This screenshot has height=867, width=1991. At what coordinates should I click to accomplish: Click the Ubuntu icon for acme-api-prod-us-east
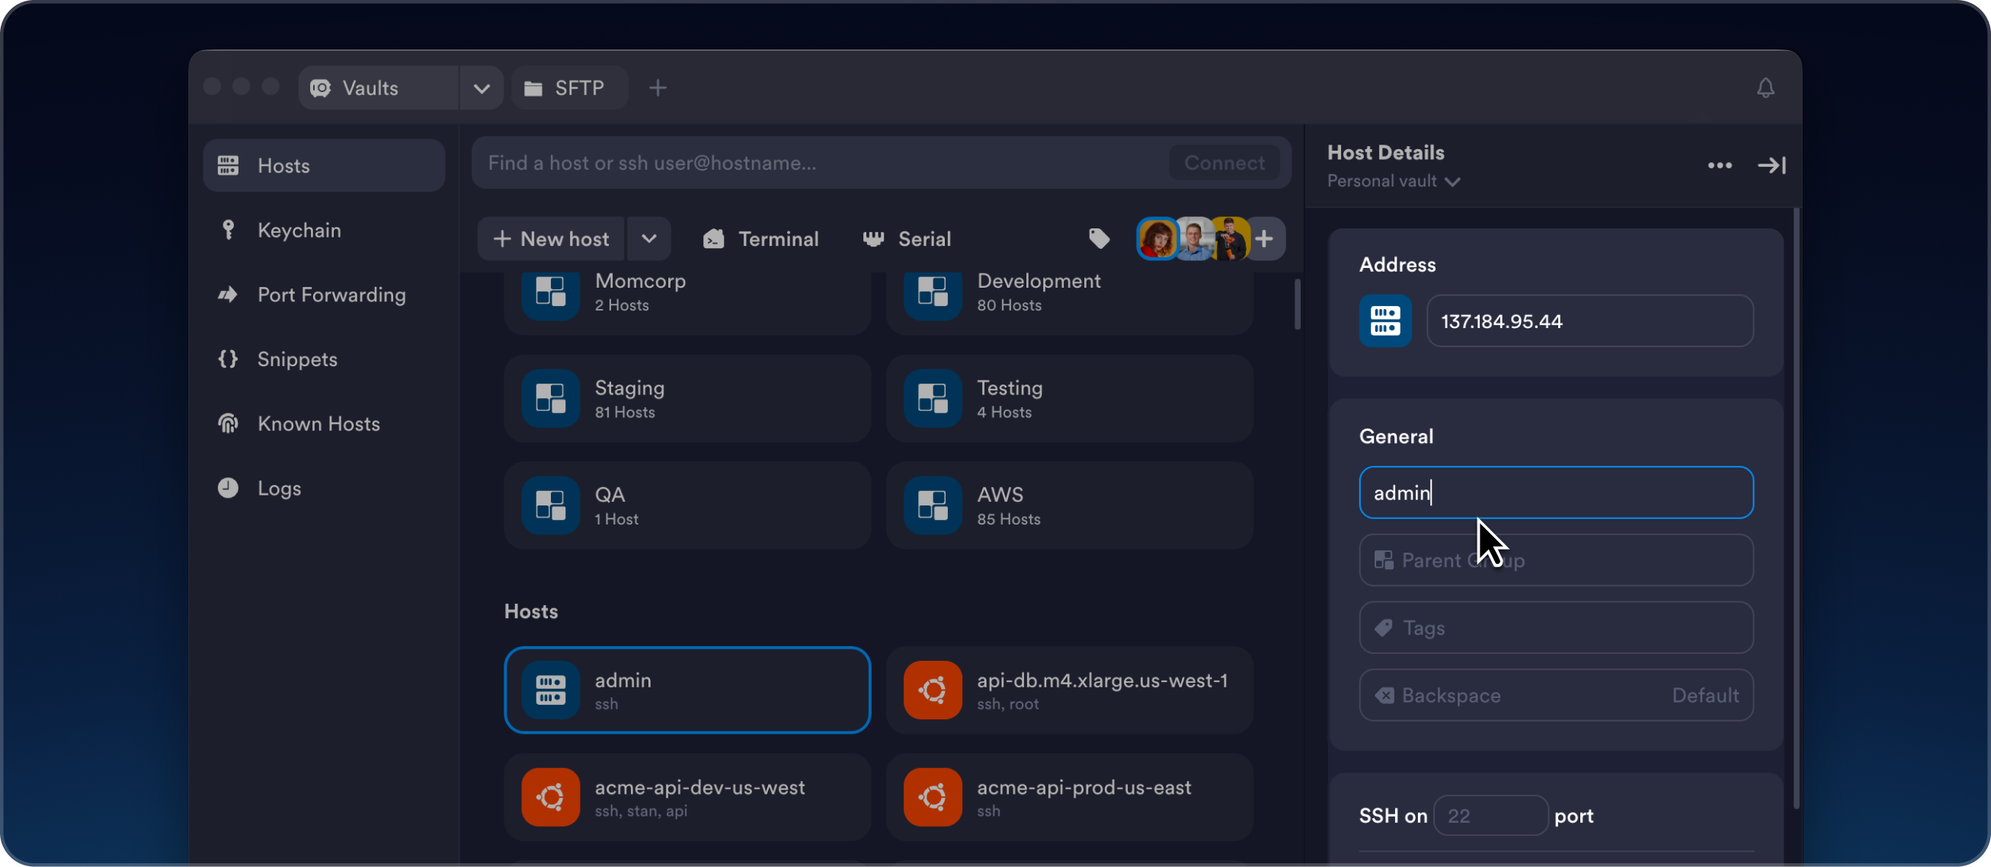pyautogui.click(x=933, y=797)
